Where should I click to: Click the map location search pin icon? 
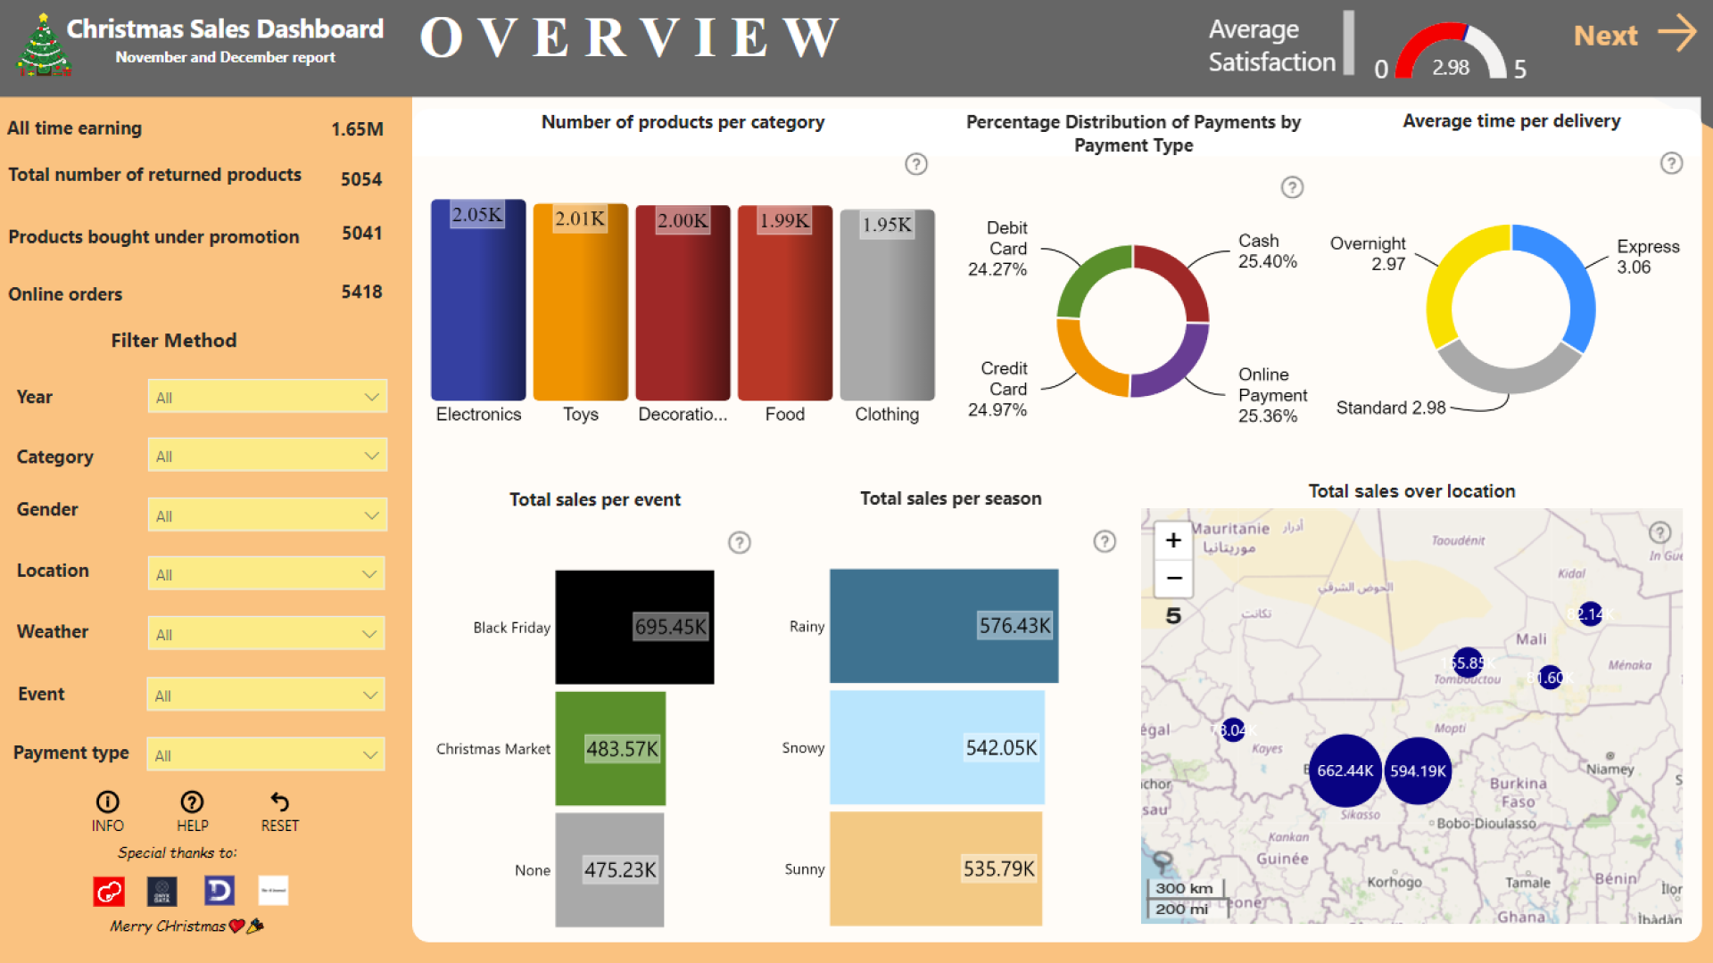1162,861
